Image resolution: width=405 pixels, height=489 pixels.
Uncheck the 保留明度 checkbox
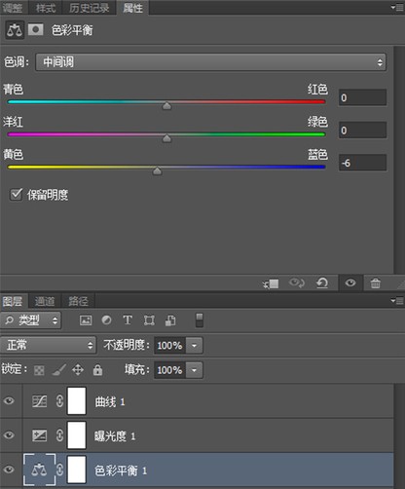coord(16,195)
